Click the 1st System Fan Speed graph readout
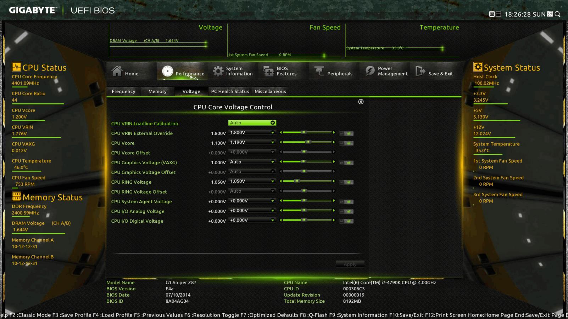The width and height of the screenshot is (568, 319). click(x=259, y=55)
